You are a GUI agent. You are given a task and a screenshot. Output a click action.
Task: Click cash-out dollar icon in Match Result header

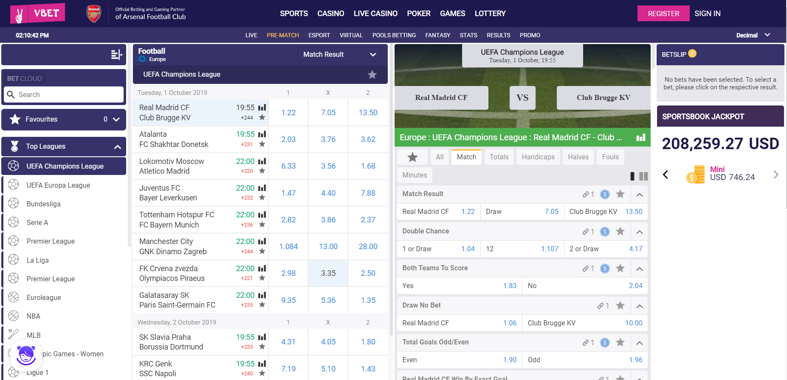coord(605,194)
